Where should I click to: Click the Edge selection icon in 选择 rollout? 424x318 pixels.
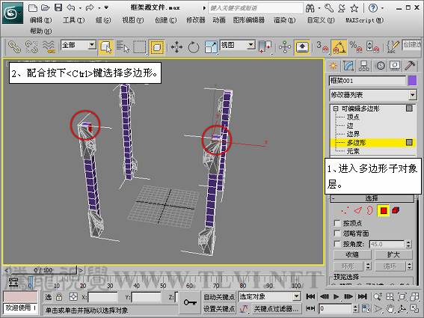[357, 210]
